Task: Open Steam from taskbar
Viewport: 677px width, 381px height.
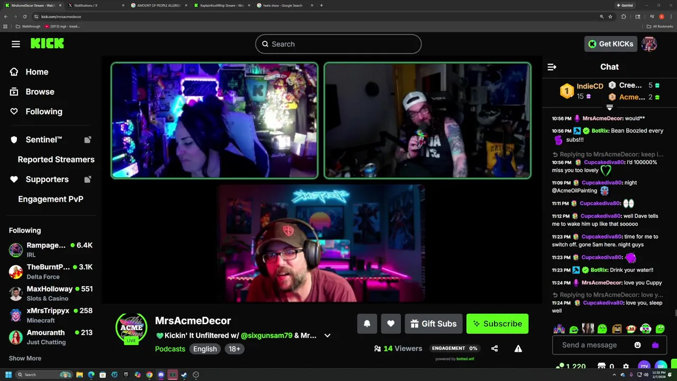Action: 184,375
